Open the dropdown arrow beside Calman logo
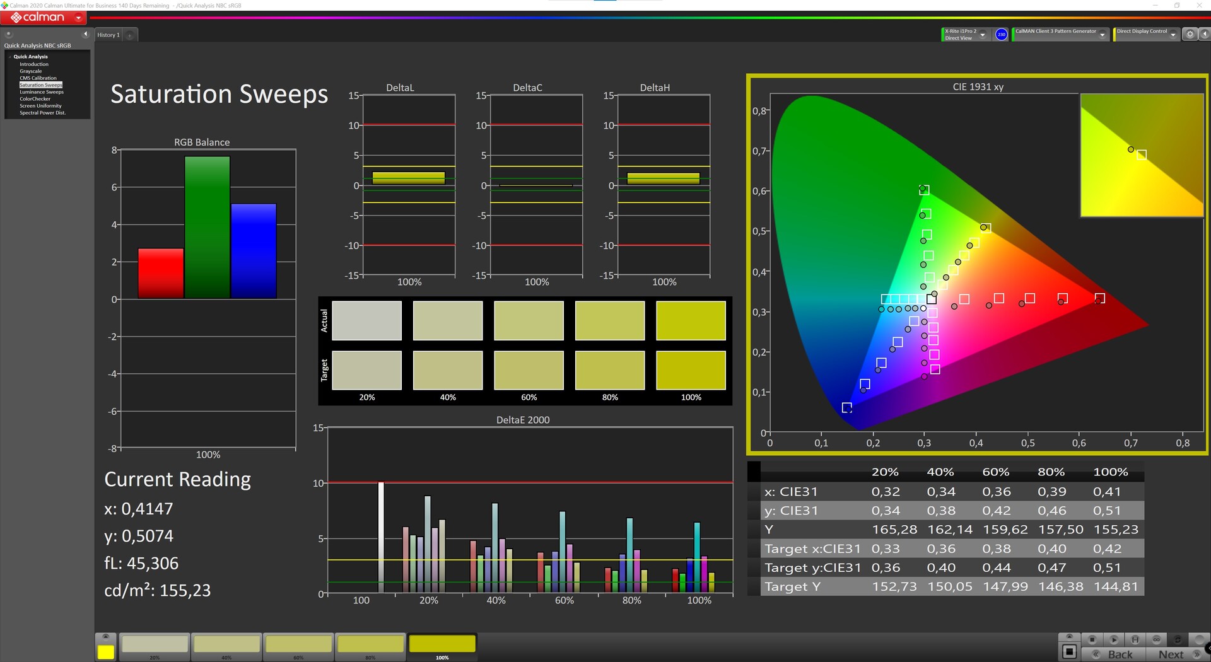The width and height of the screenshot is (1211, 662). 78,18
